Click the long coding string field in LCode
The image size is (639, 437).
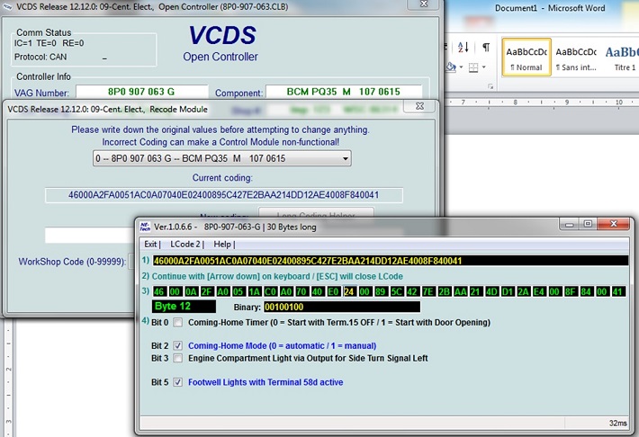click(390, 261)
